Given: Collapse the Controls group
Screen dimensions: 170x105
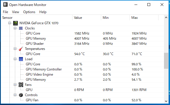Looking at the screenshot, I should 15,95.
